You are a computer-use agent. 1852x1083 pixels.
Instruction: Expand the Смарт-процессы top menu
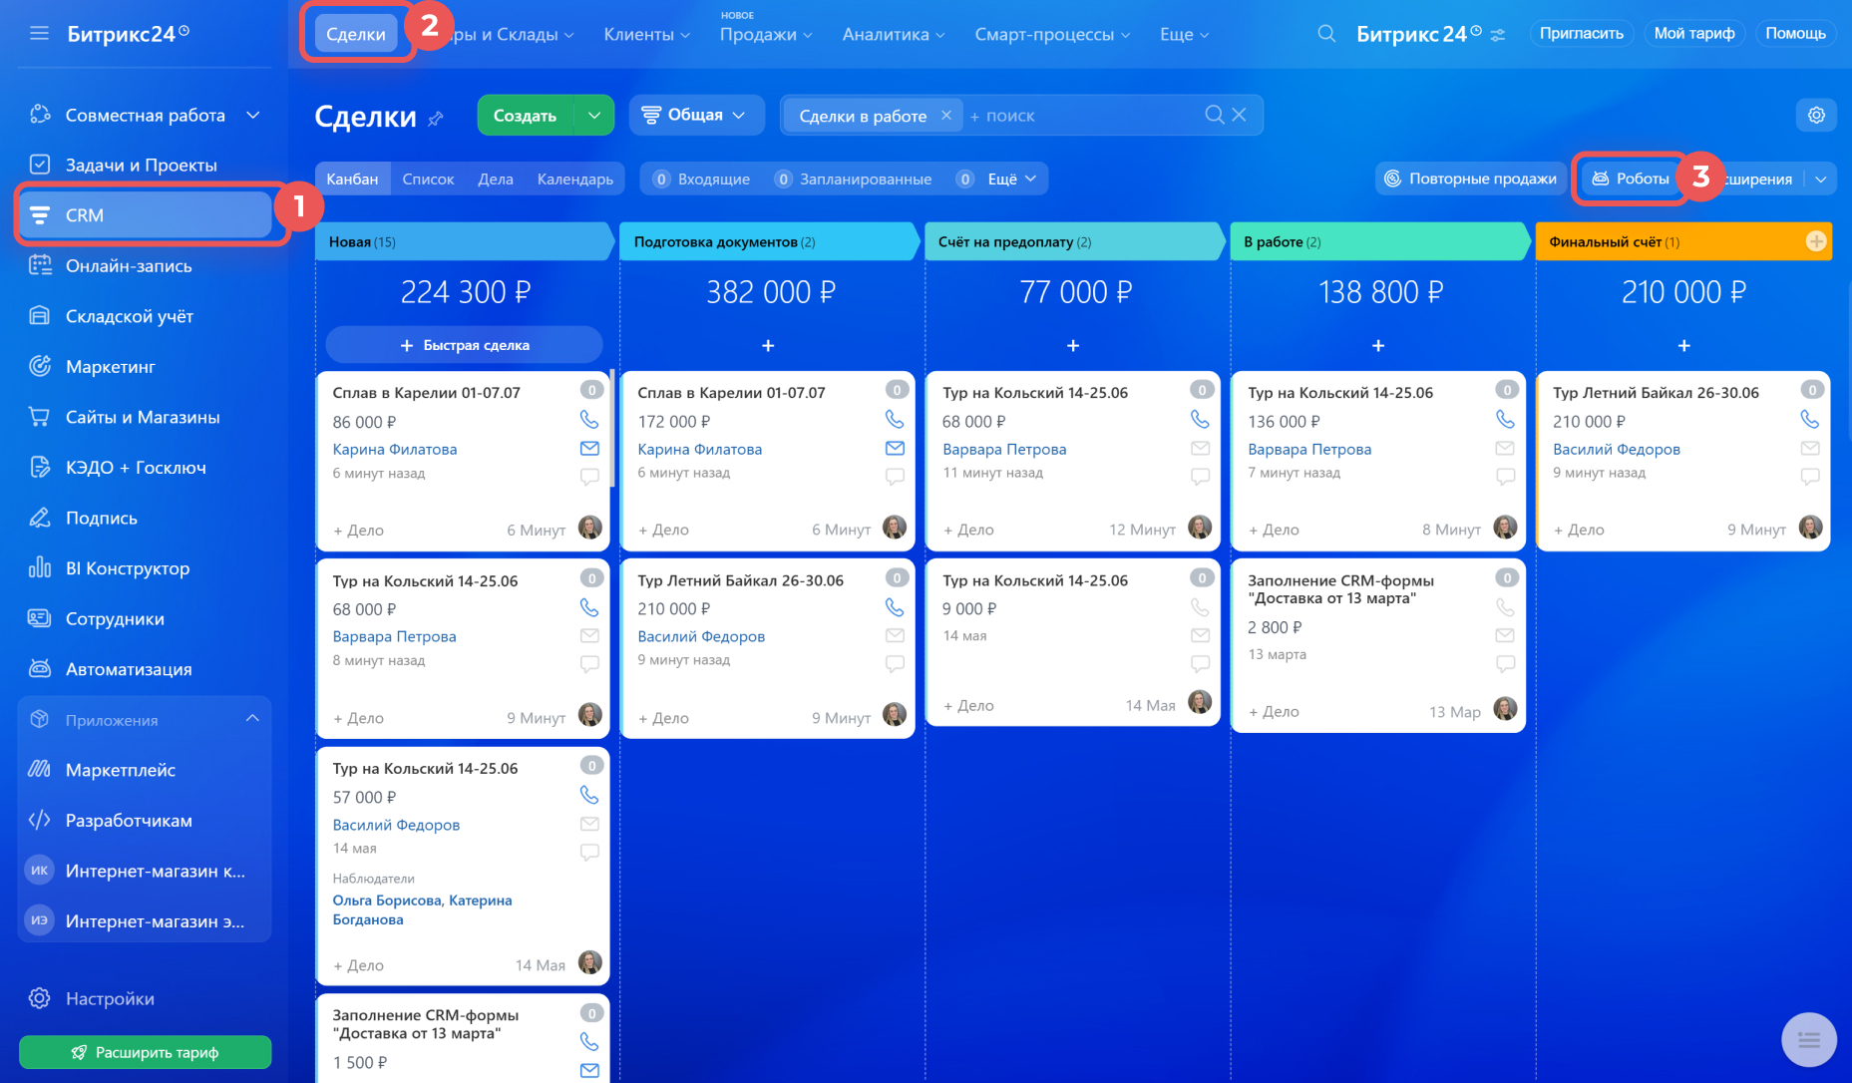(x=1052, y=34)
